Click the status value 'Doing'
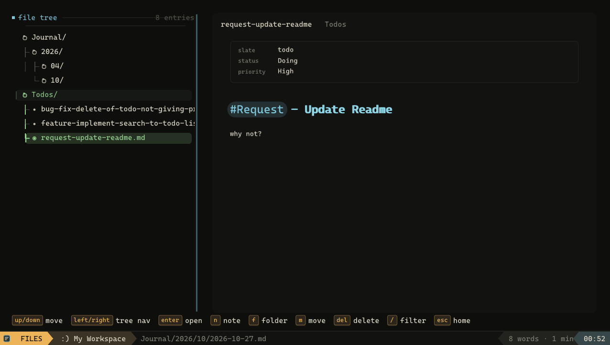The height and width of the screenshot is (345, 610). click(x=287, y=61)
